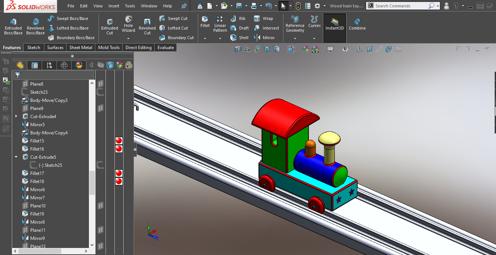The width and height of the screenshot is (496, 255).
Task: Switch to the Evaluate tab
Action: (166, 48)
